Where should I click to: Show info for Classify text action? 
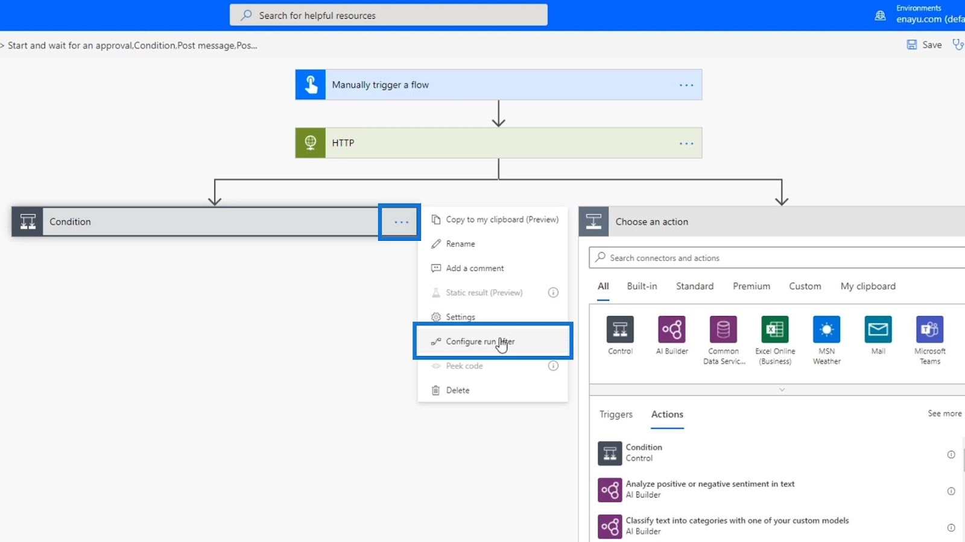tap(951, 528)
